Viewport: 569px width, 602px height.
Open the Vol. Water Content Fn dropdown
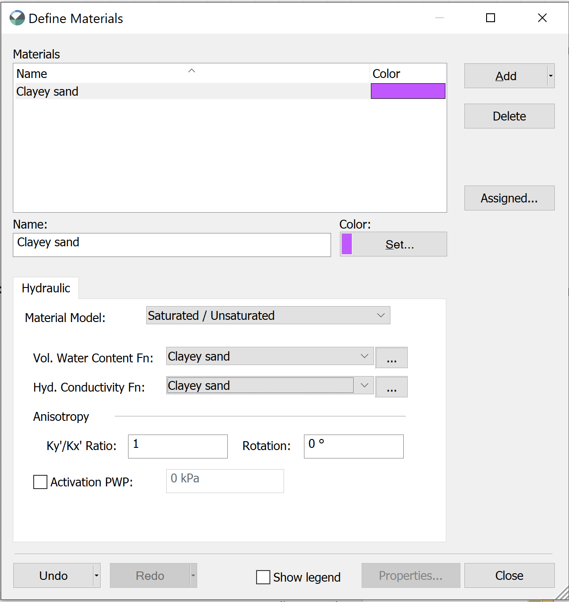[269, 356]
